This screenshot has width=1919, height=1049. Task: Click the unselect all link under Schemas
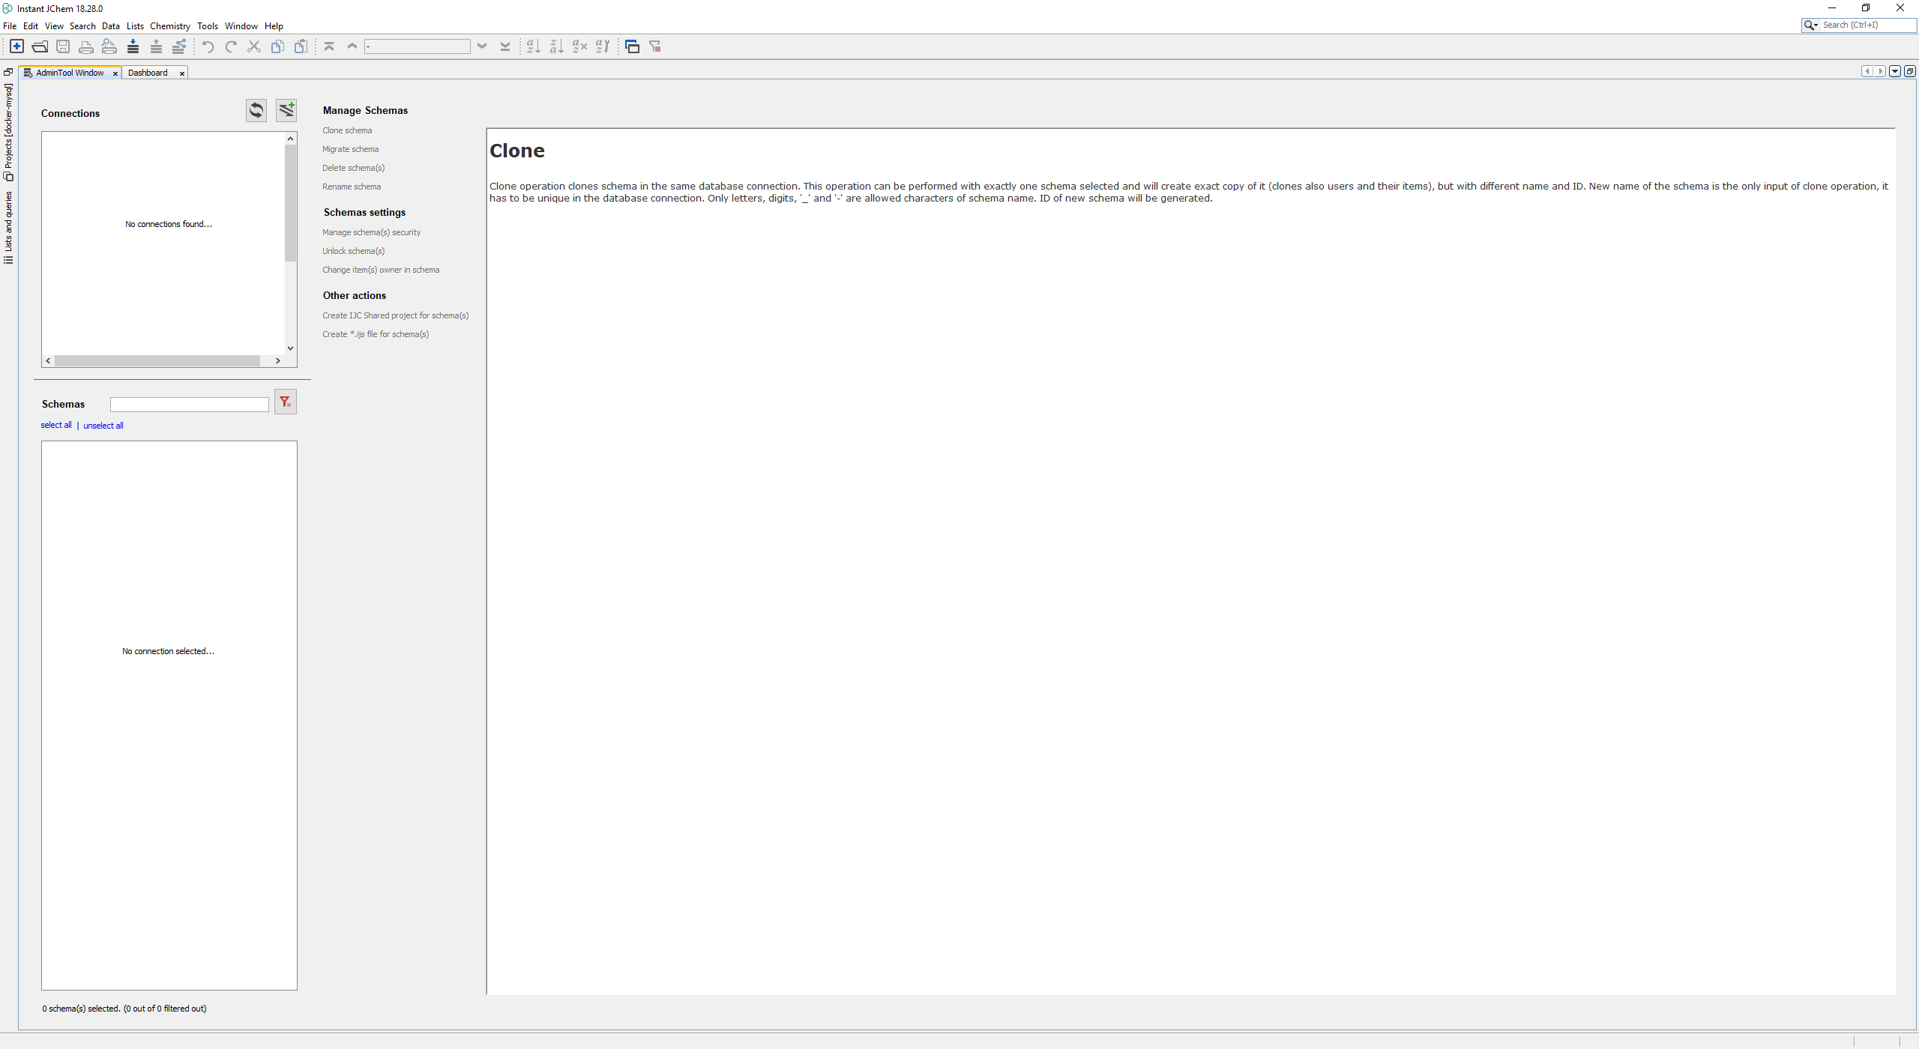(x=103, y=425)
